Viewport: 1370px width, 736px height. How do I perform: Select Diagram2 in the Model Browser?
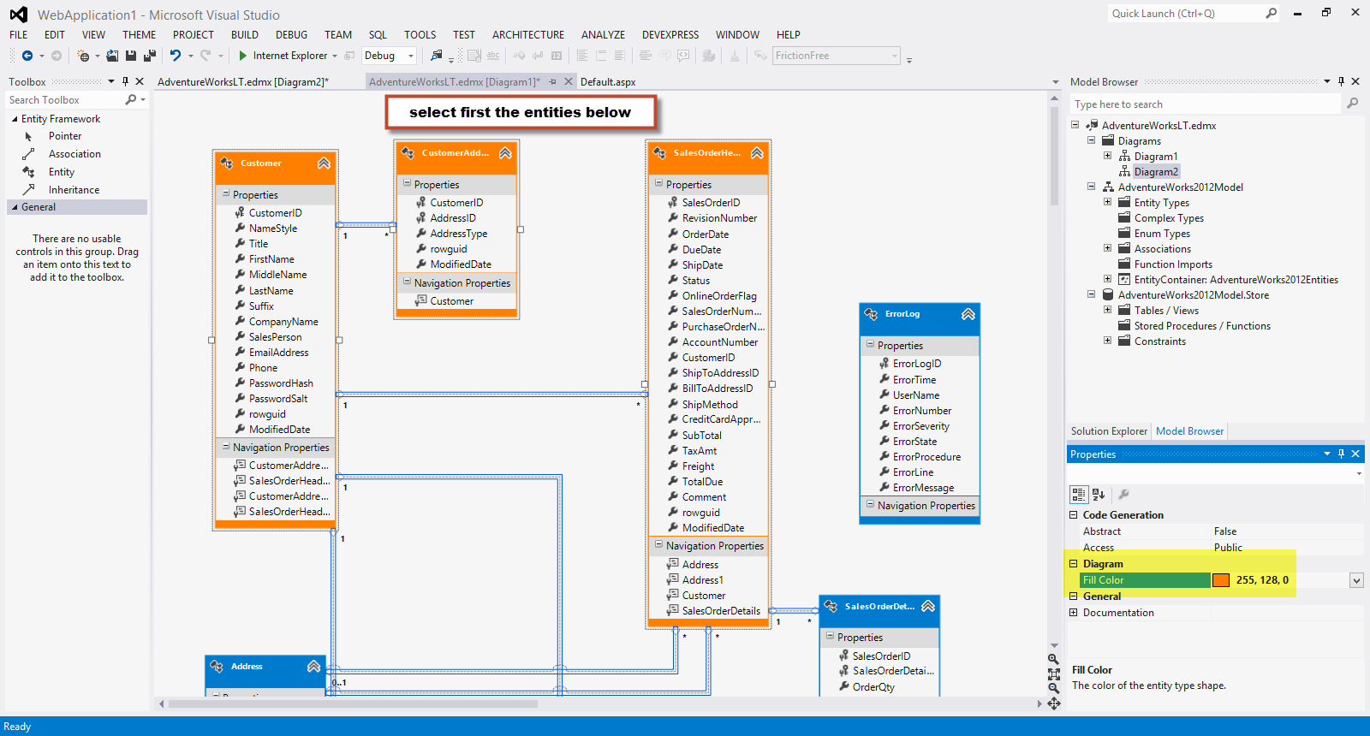[1156, 172]
